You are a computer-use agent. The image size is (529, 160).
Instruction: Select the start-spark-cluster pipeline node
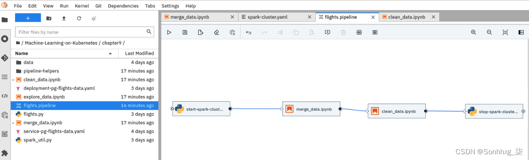pyautogui.click(x=201, y=109)
